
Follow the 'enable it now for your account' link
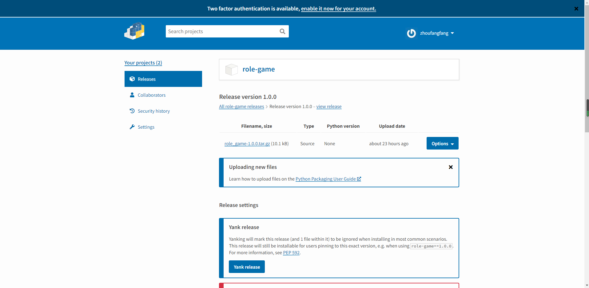click(338, 9)
